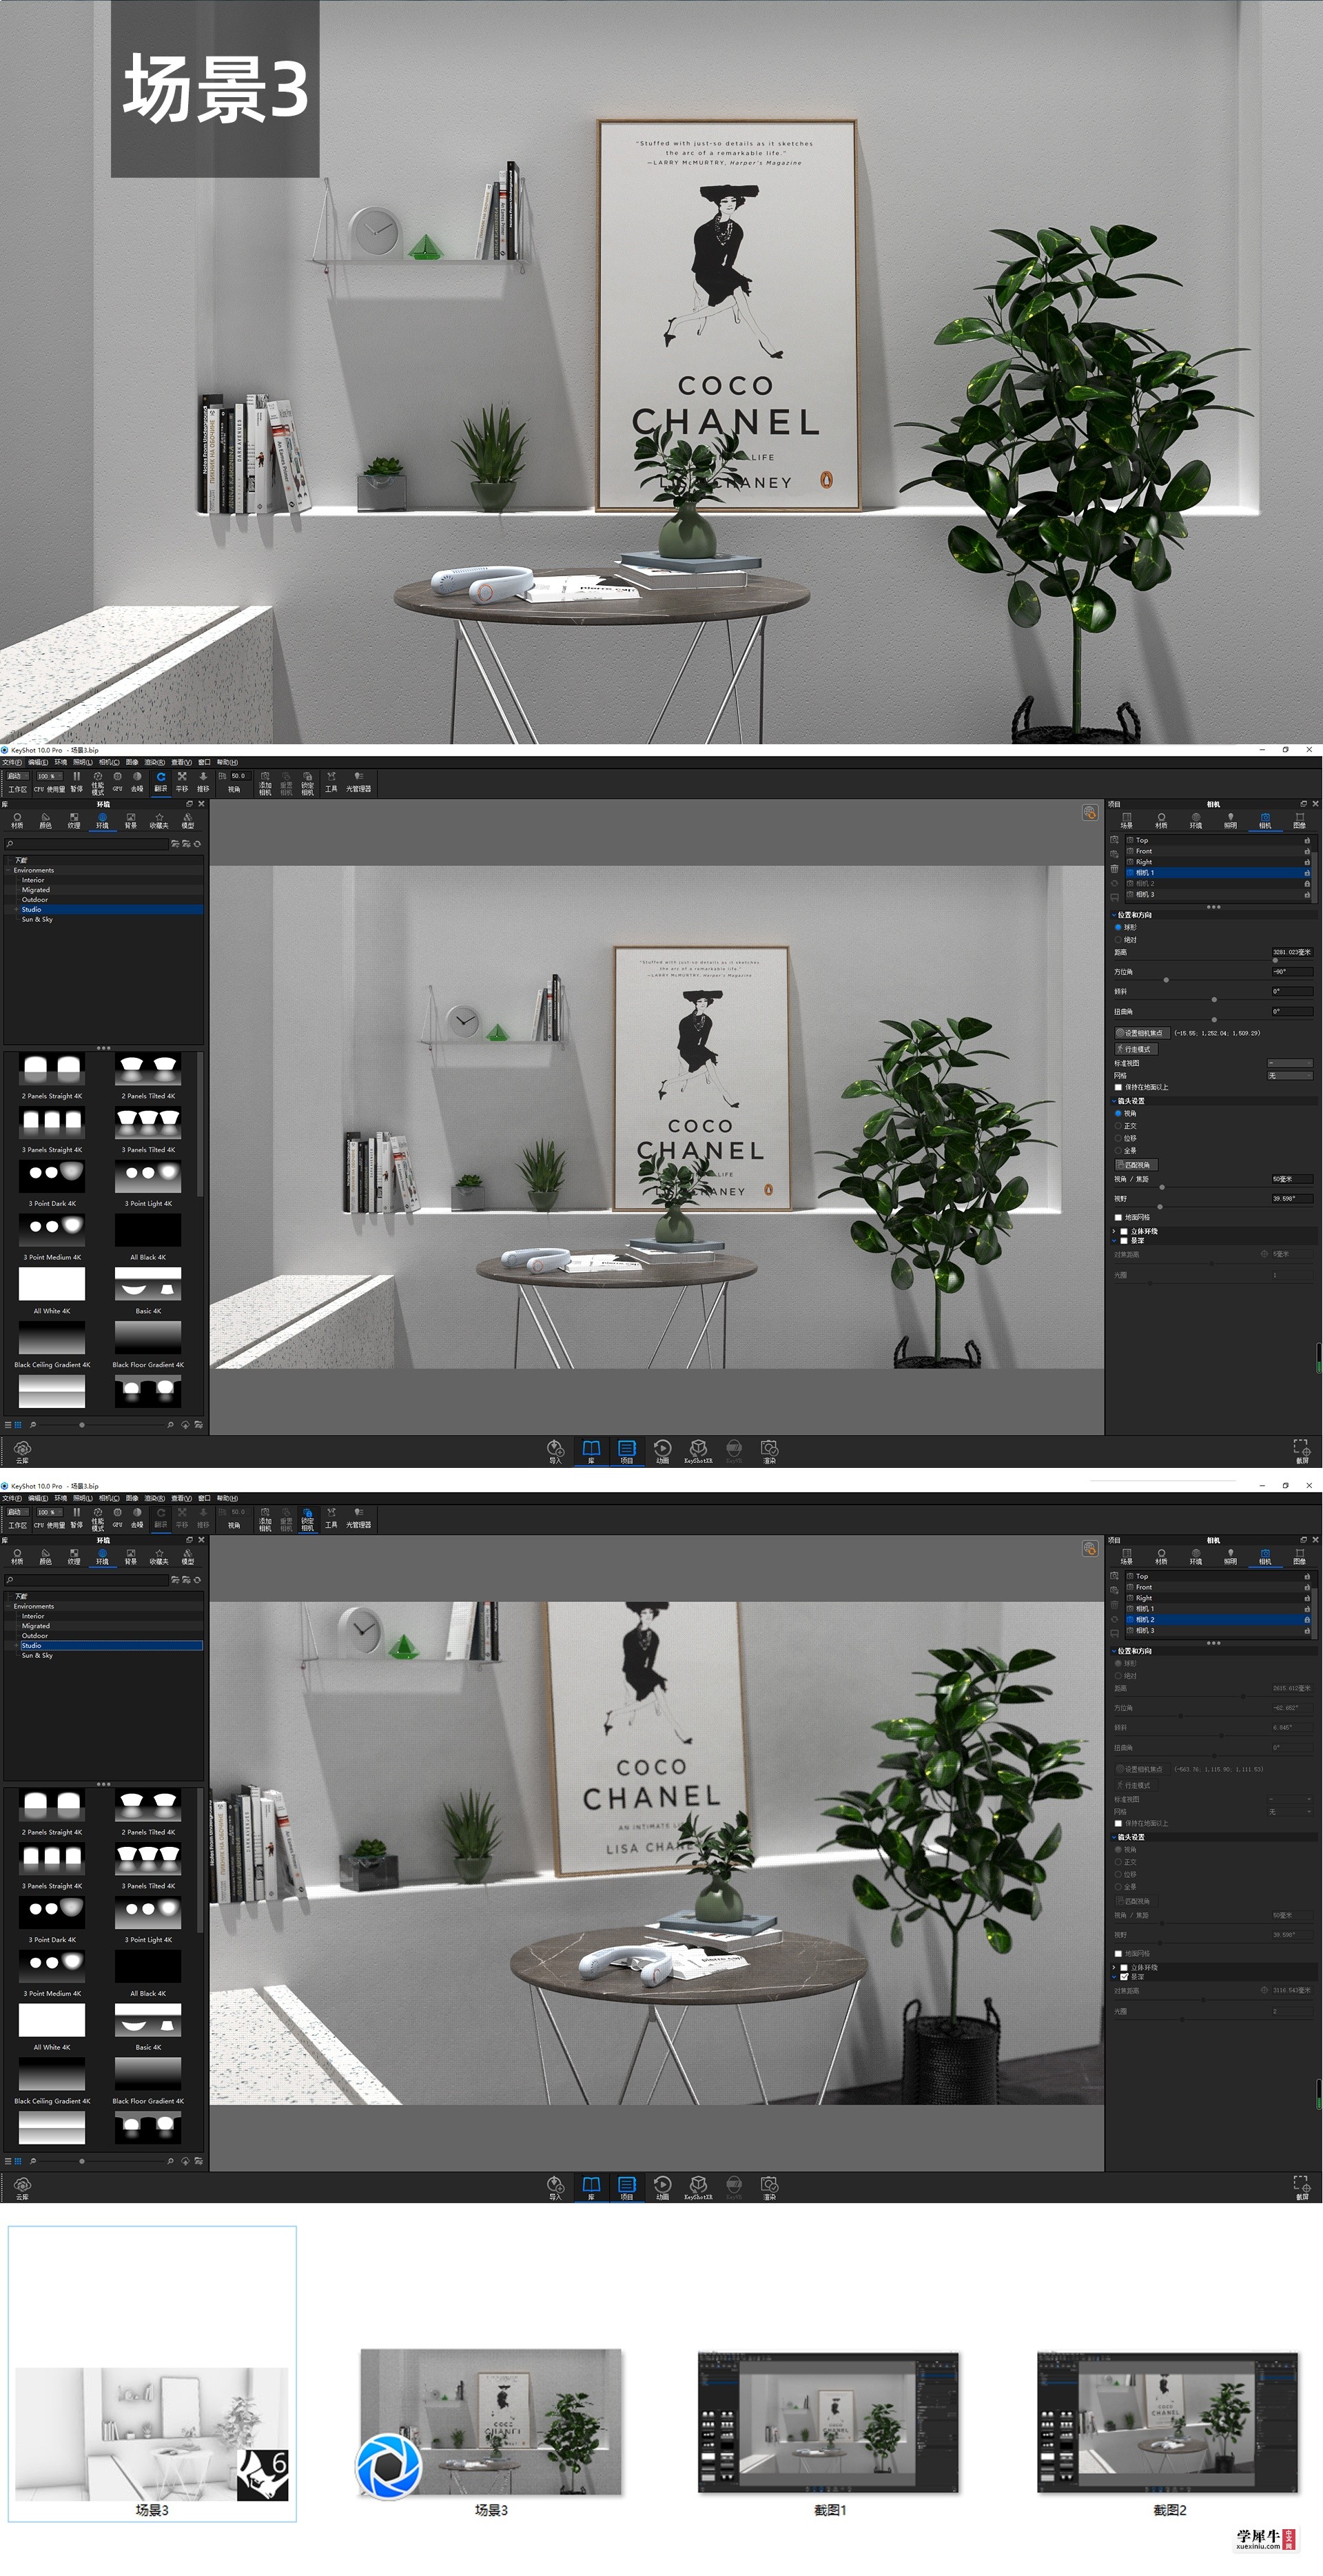Viewport: 1323px width, 2576px height.
Task: Click Match Perspective (匹配视角) in upper window
Action: 1136,1165
